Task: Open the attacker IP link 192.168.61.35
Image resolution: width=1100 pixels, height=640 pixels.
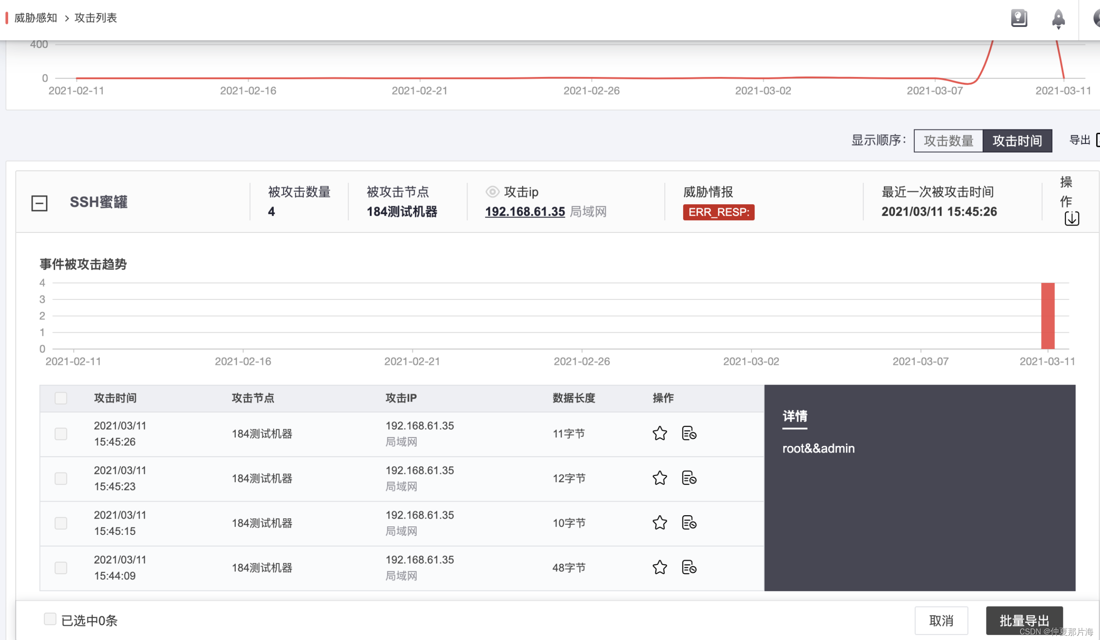Action: 525,212
